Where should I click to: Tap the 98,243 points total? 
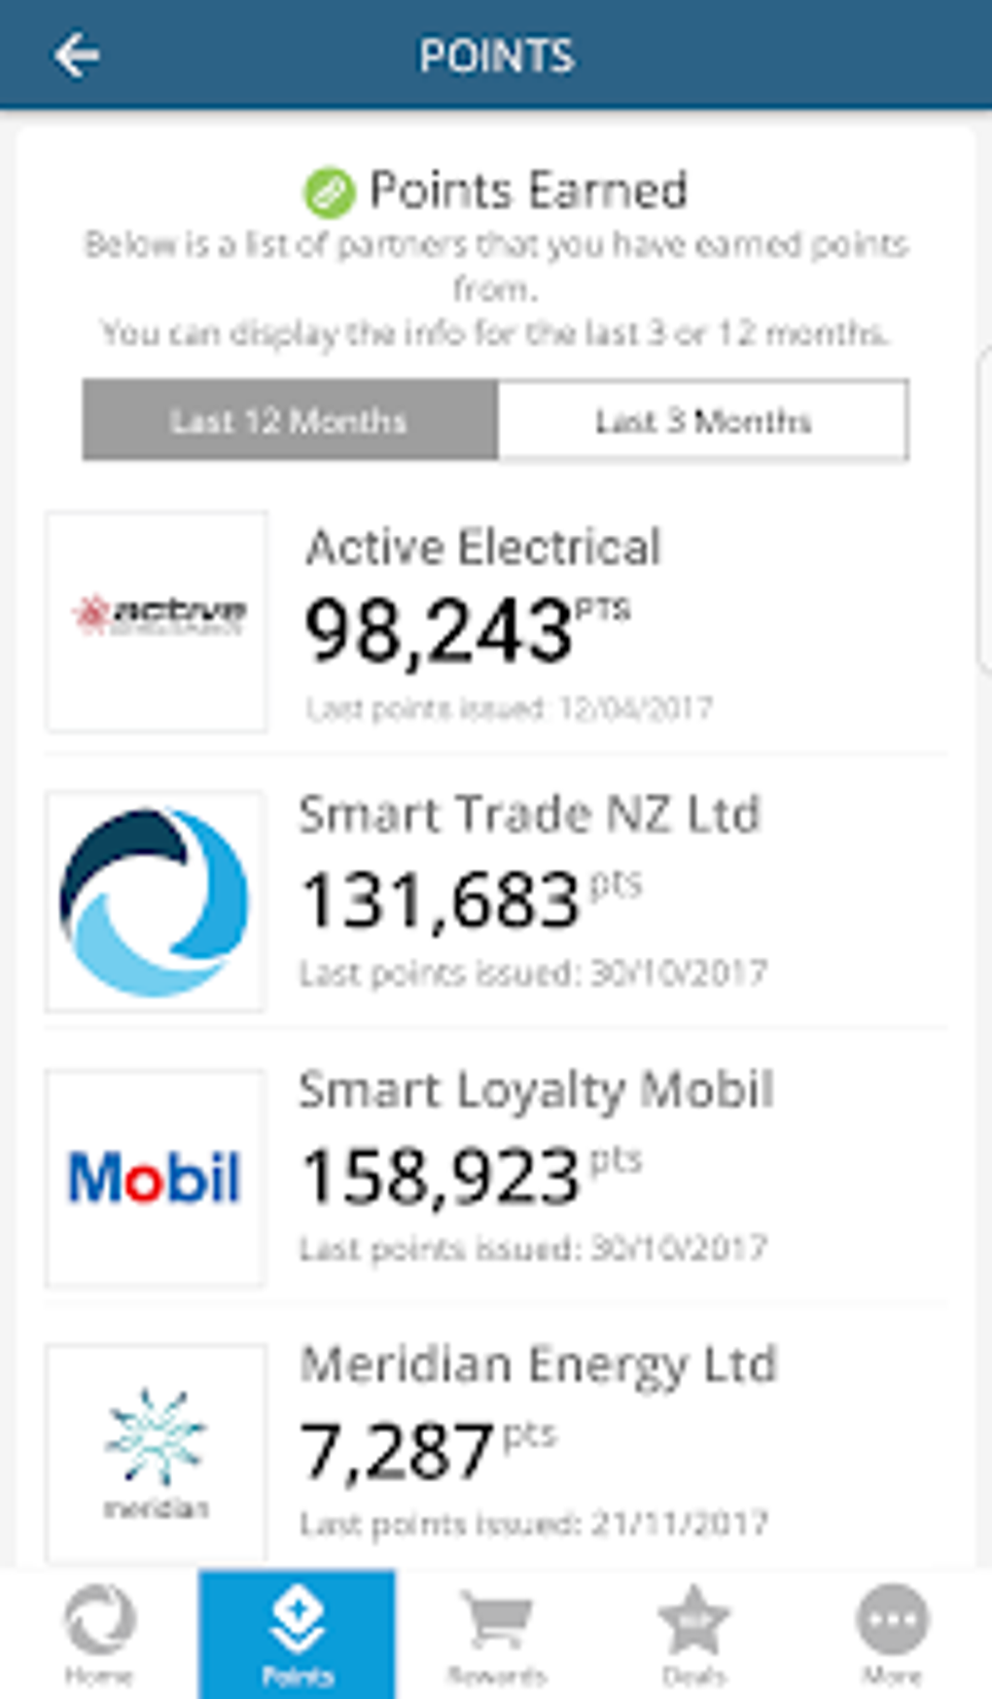click(439, 630)
